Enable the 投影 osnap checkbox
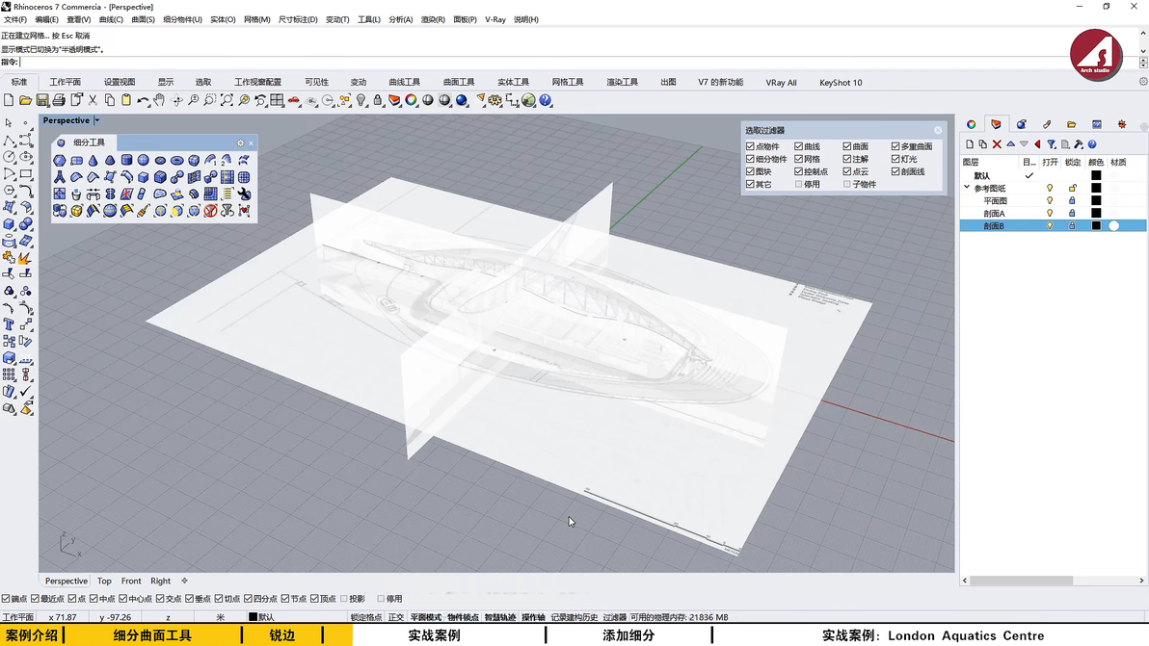This screenshot has width=1149, height=646. (x=344, y=599)
